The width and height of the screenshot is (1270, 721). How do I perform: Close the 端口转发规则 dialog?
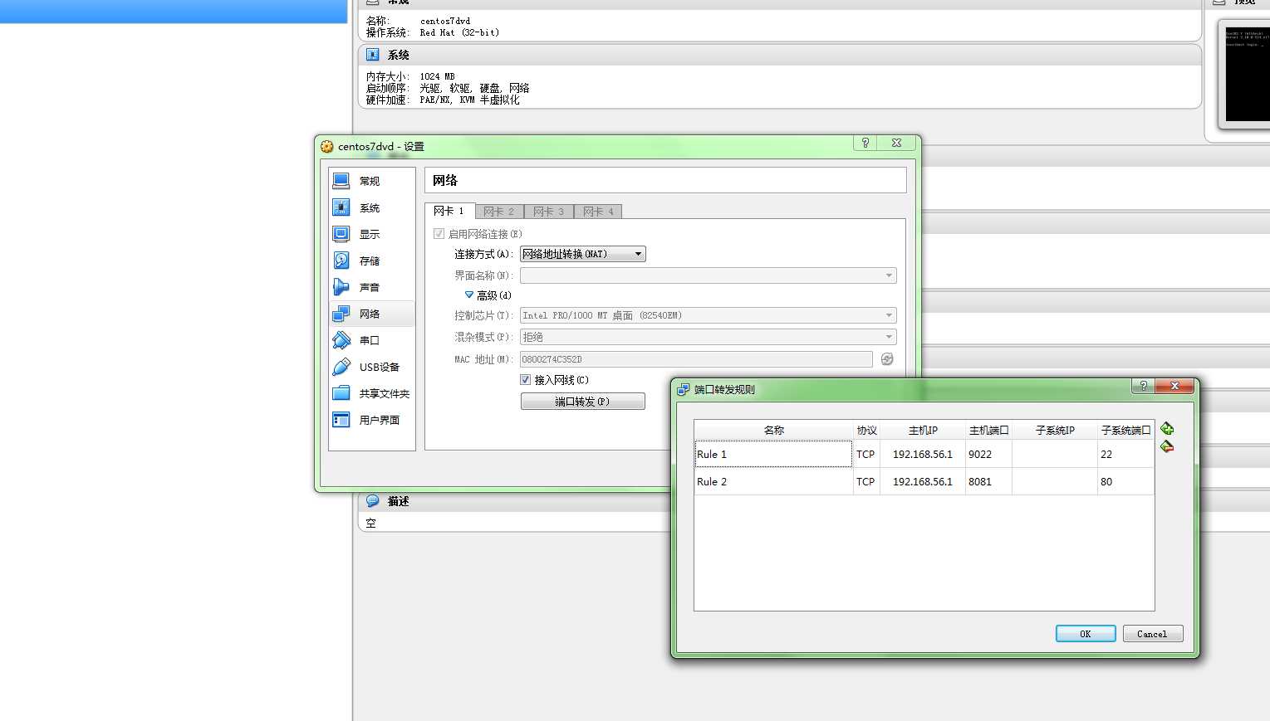[1174, 386]
